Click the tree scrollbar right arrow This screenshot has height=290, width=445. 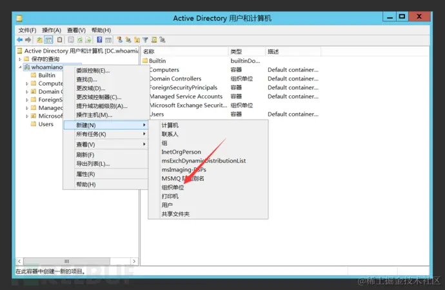click(134, 261)
